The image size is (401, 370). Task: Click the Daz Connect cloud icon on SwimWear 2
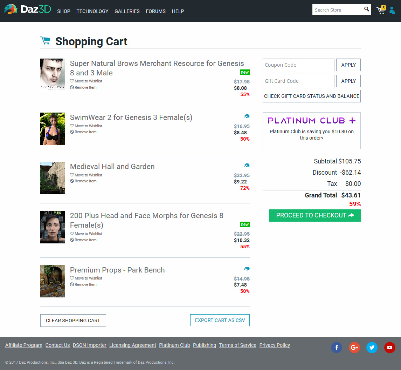coord(247,116)
